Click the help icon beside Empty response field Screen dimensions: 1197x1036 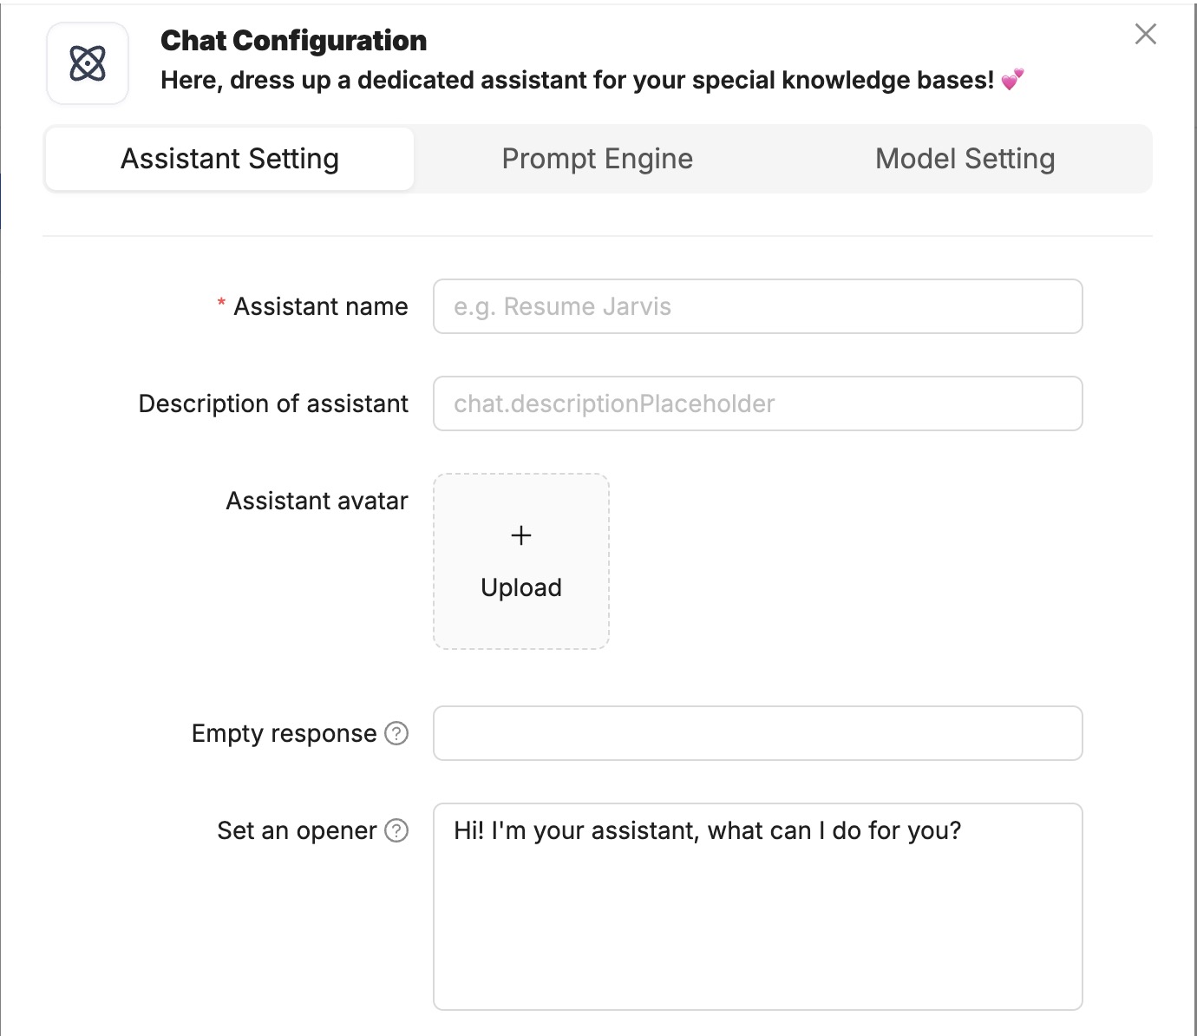tap(396, 734)
